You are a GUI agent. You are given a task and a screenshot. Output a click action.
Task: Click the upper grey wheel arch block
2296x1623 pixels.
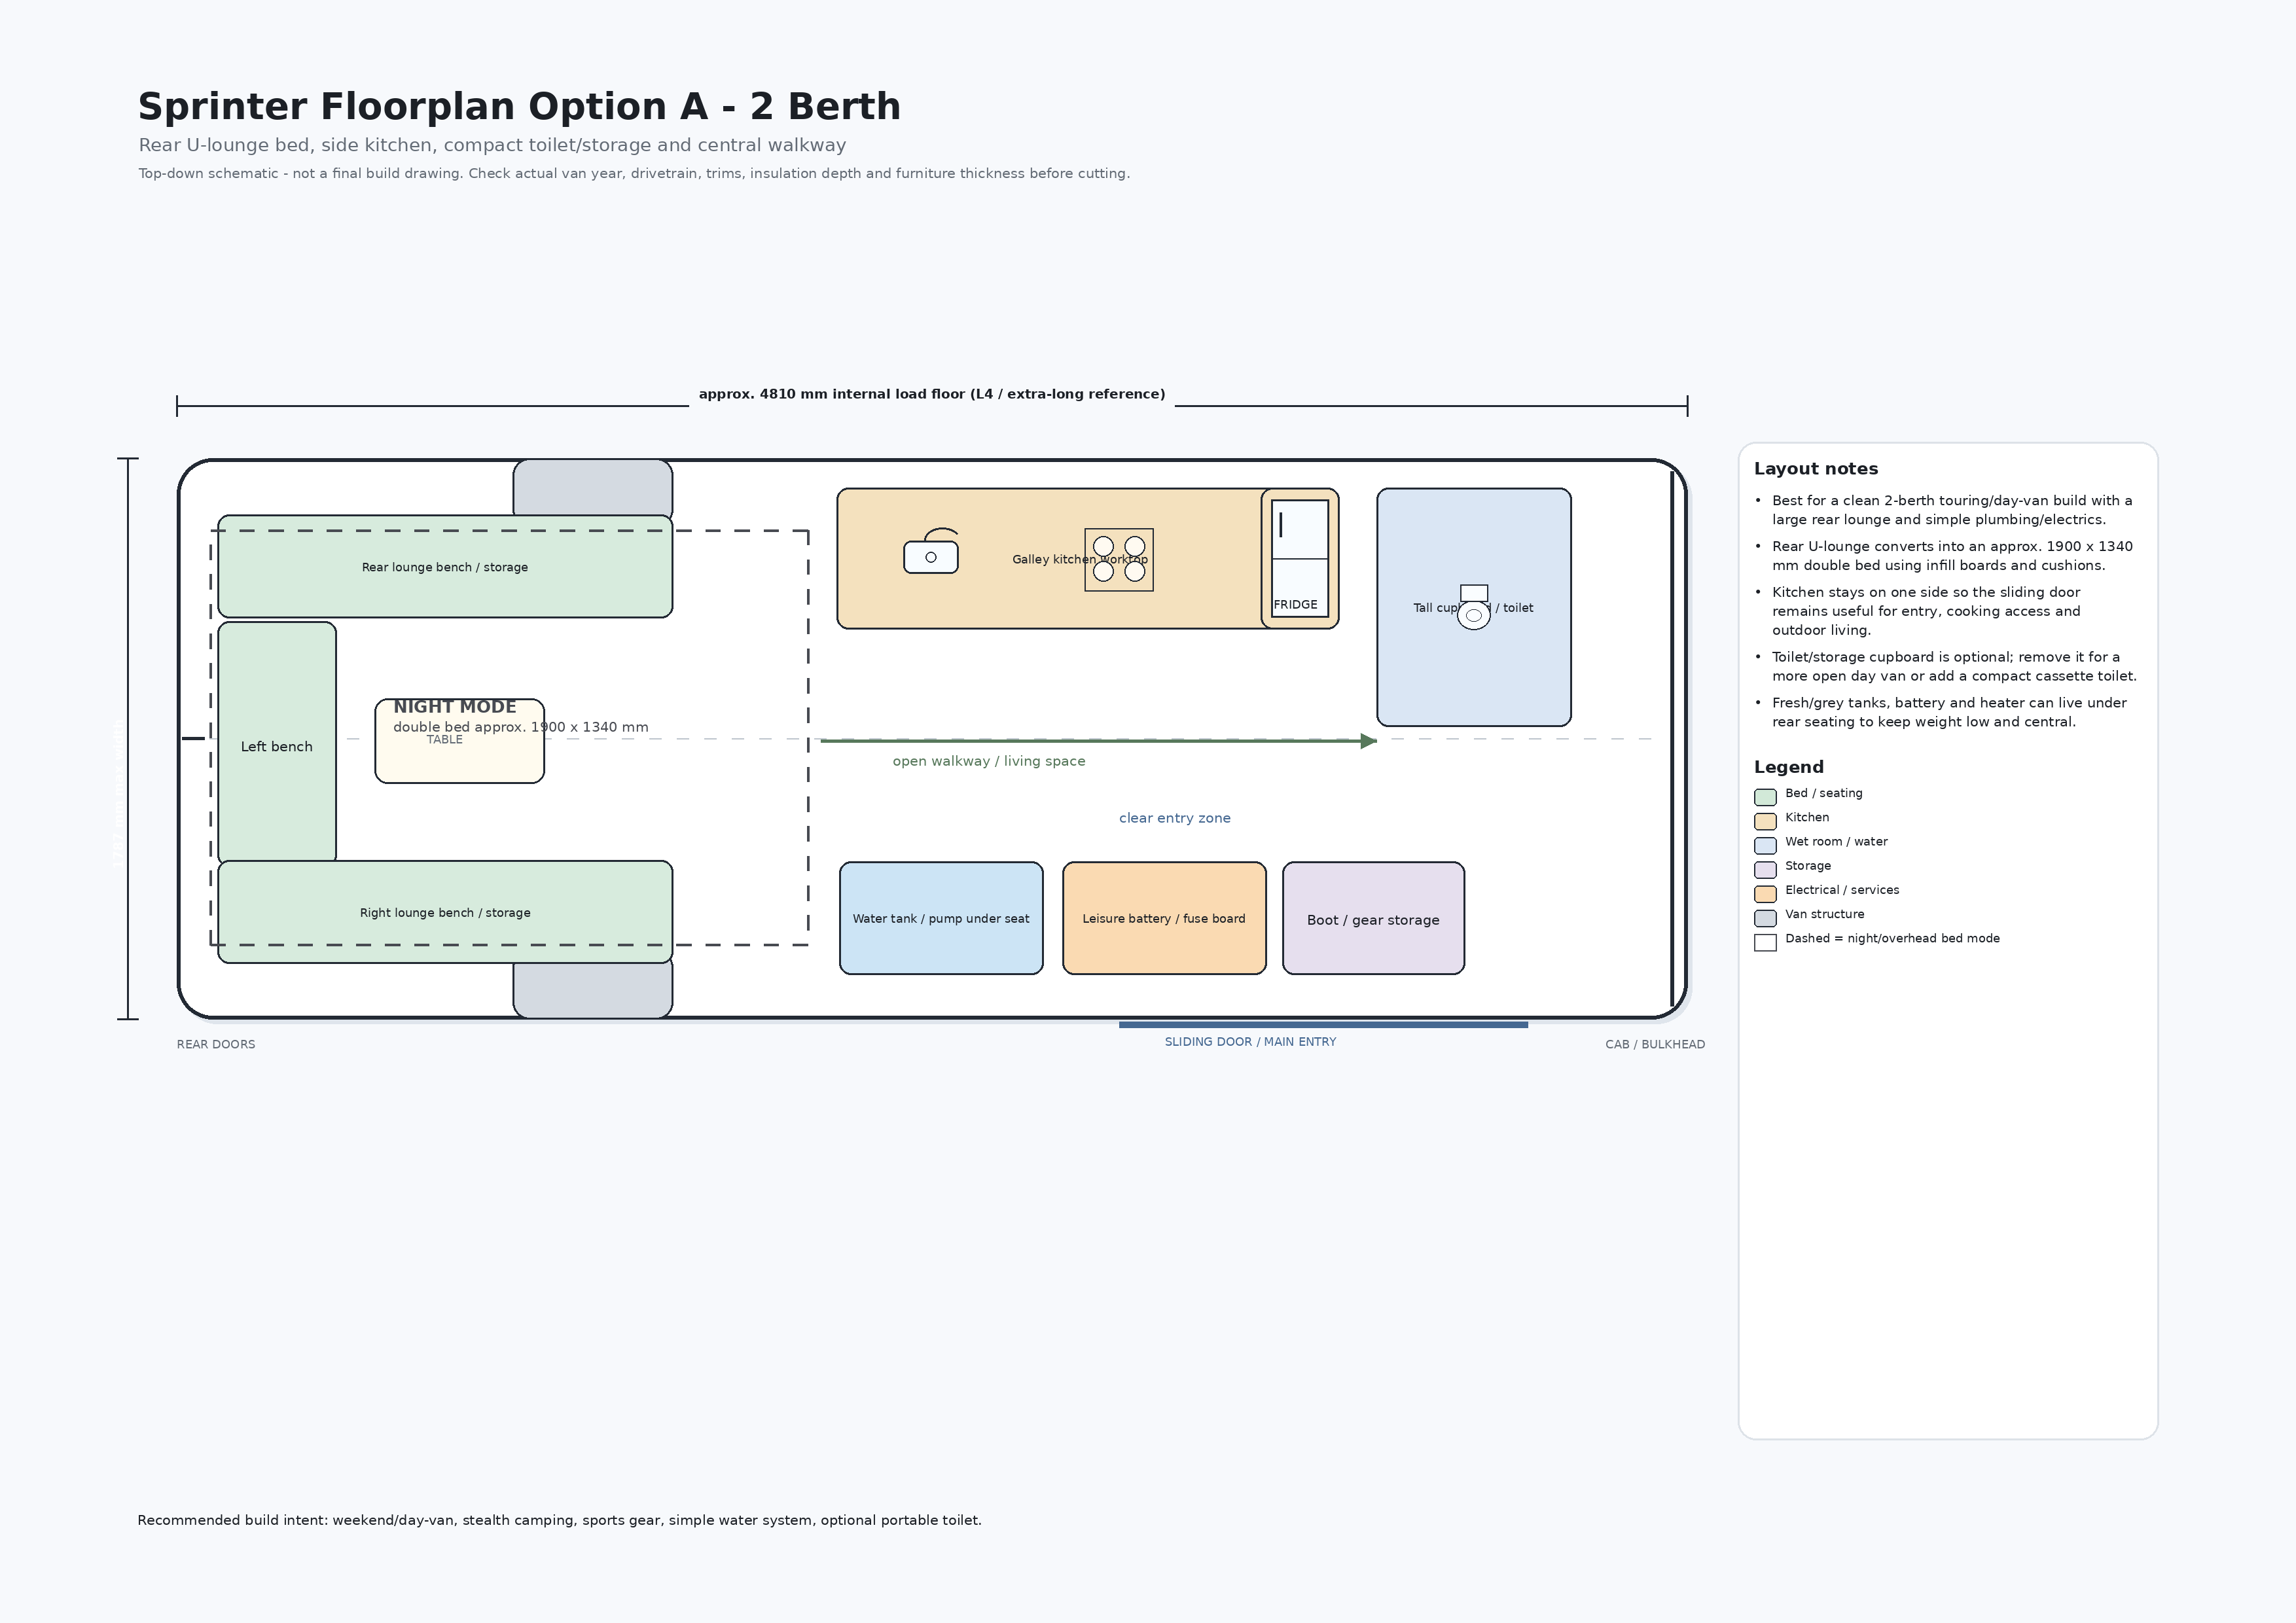[x=593, y=488]
